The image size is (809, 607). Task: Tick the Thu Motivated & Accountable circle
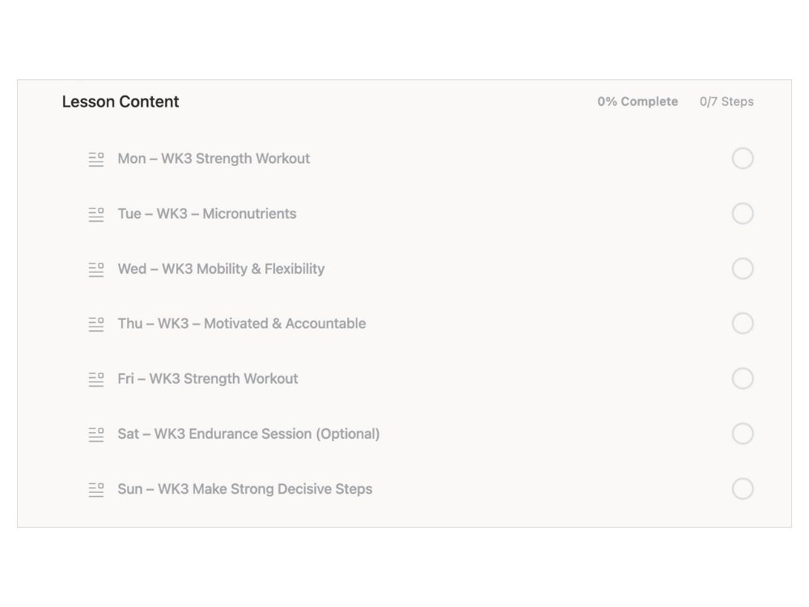(743, 324)
